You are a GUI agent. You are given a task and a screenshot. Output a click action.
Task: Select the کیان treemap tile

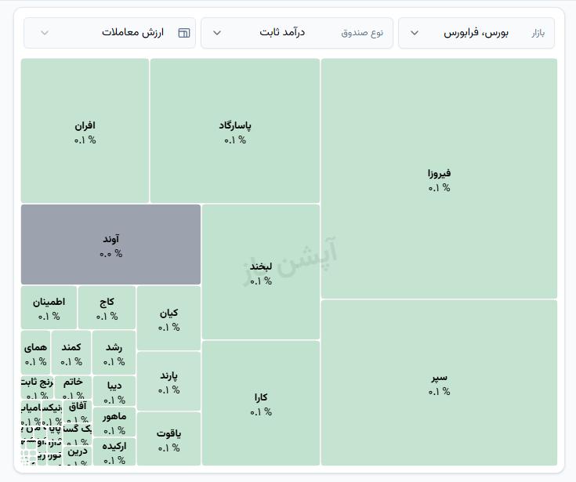coord(168,318)
